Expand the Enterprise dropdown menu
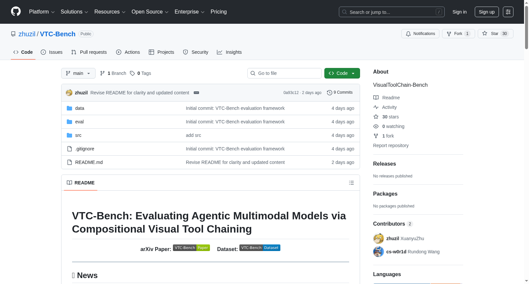Image resolution: width=529 pixels, height=284 pixels. coord(189,12)
